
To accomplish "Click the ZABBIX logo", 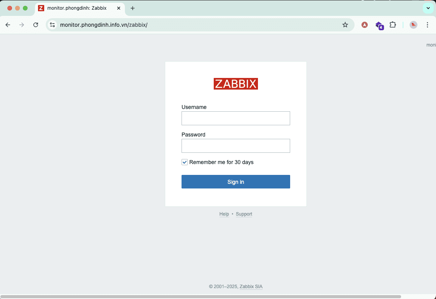I will [x=236, y=84].
